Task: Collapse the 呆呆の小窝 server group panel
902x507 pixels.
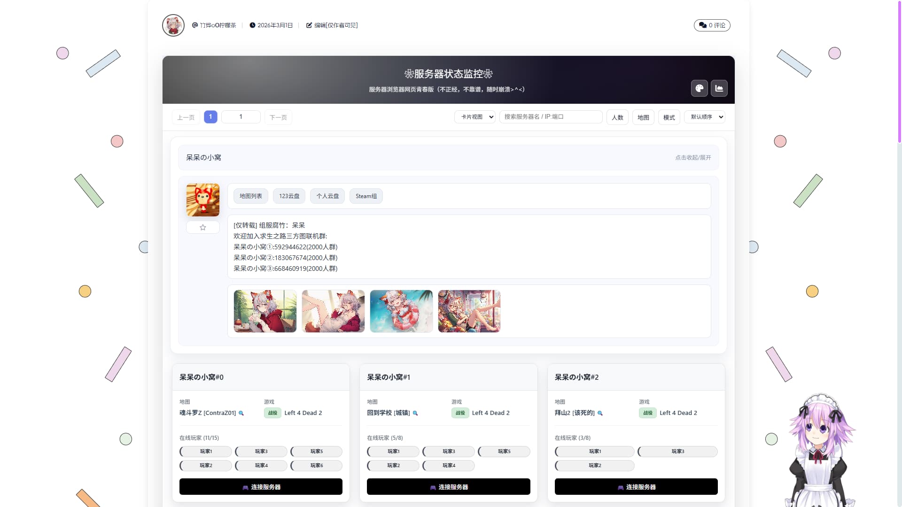Action: [x=692, y=158]
